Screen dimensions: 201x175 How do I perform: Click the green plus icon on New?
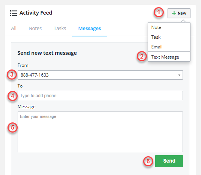point(174,13)
